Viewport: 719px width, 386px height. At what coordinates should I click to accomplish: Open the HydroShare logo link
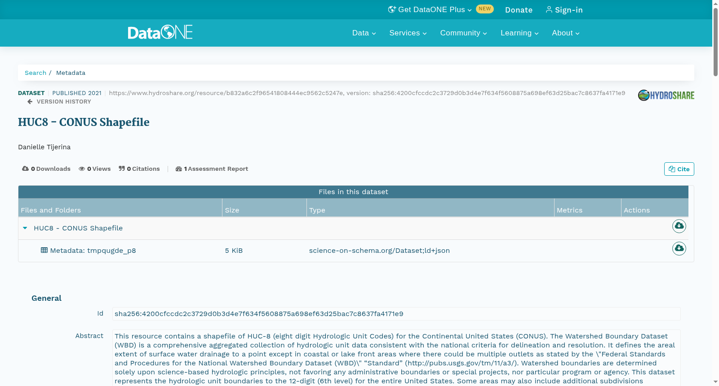[666, 95]
